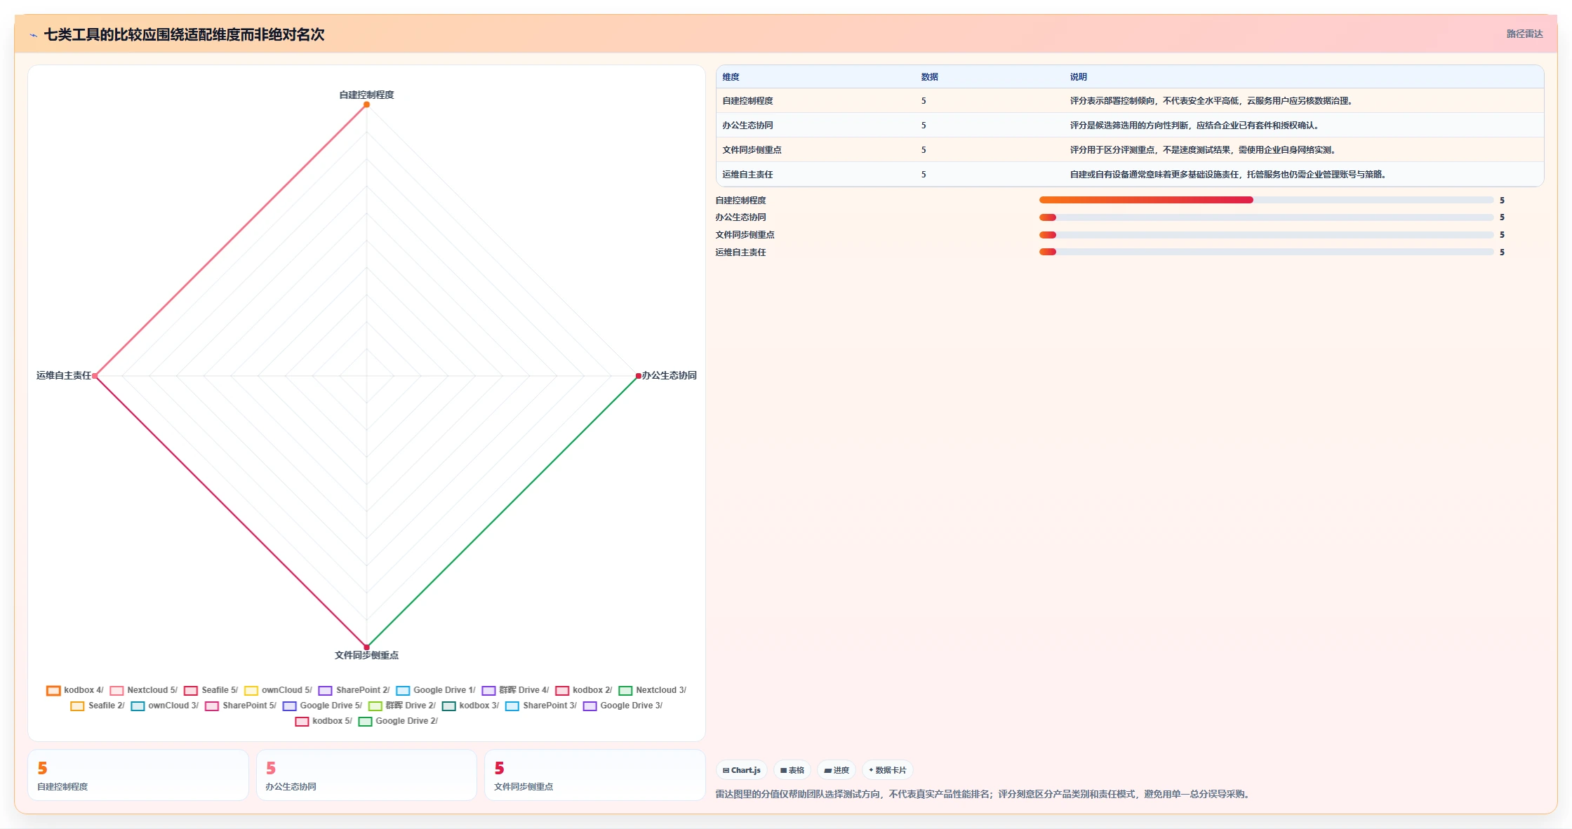
Task: Click the description starting 评分表示部署控制倾向
Action: [1211, 101]
